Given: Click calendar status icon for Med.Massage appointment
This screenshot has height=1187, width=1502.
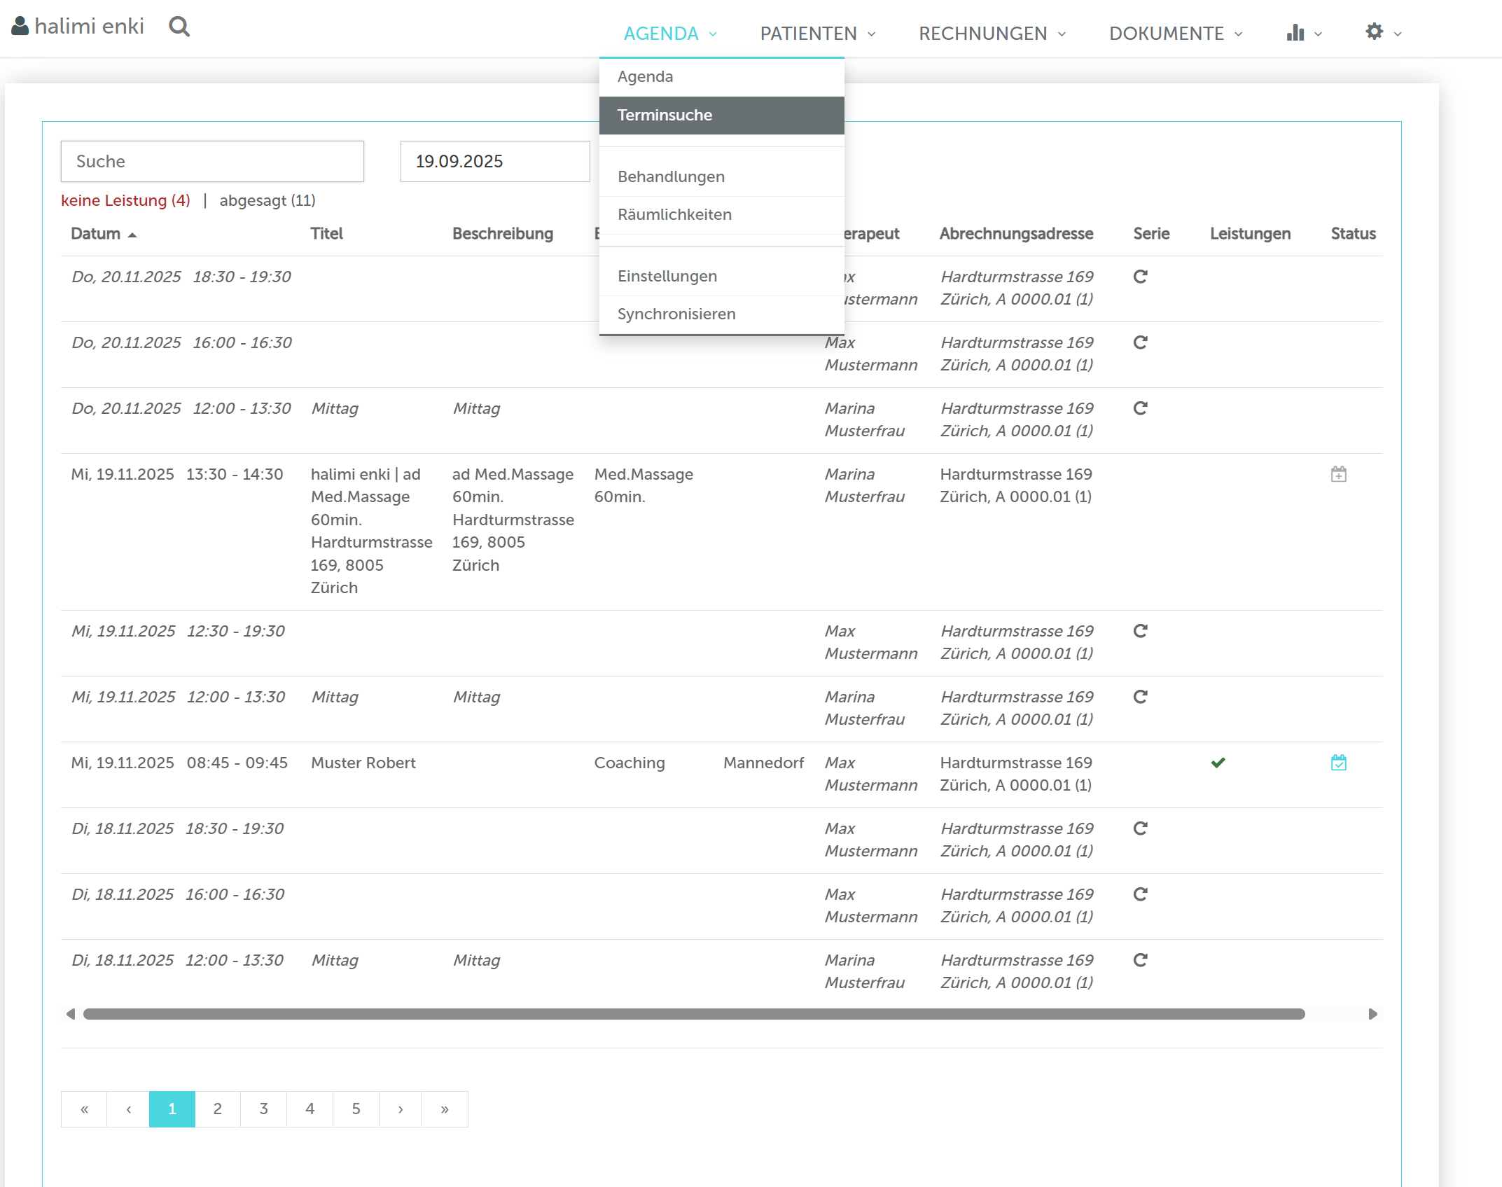Looking at the screenshot, I should click(1338, 475).
